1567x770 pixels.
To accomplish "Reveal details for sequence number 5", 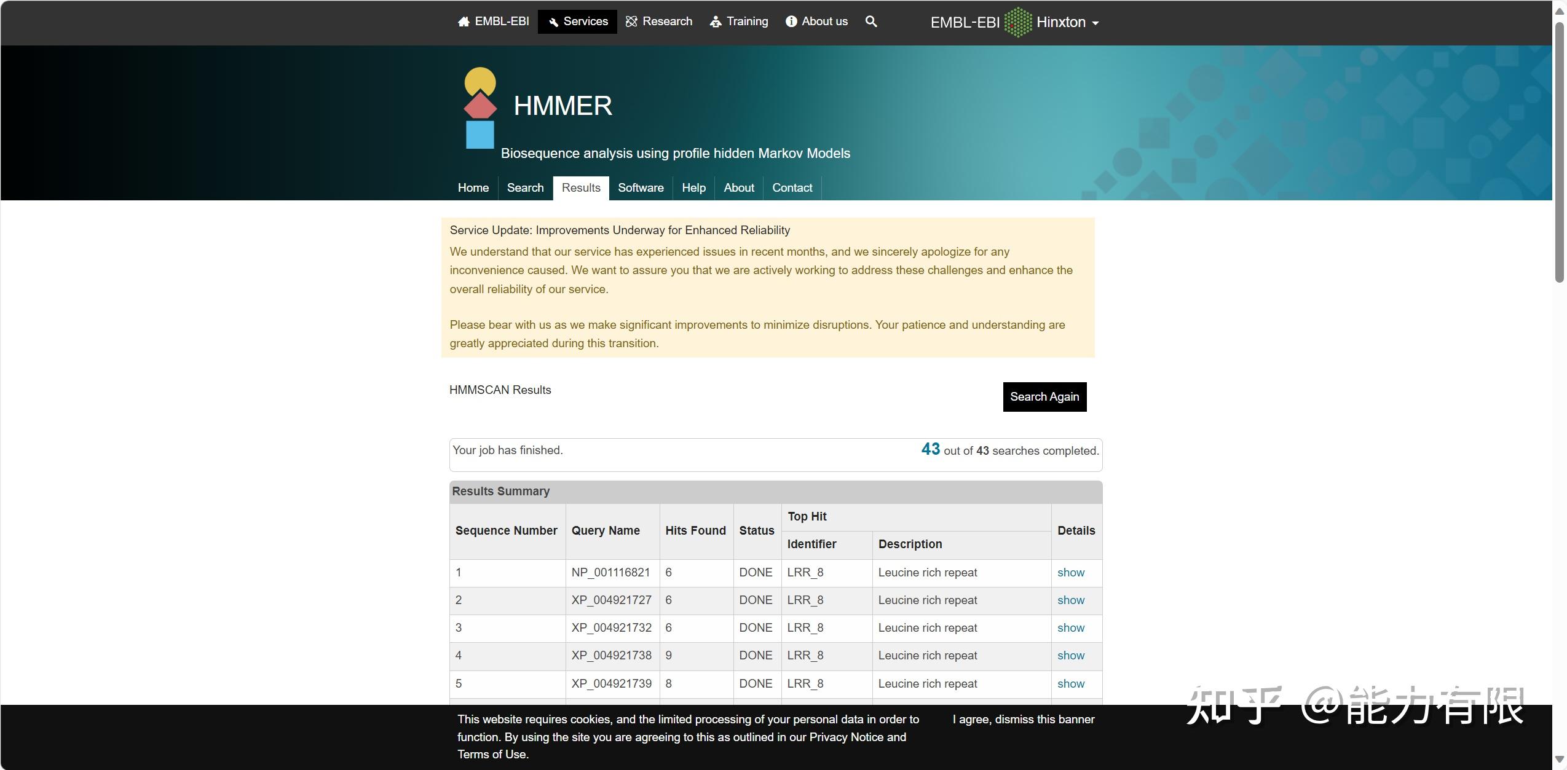I will pos(1070,683).
